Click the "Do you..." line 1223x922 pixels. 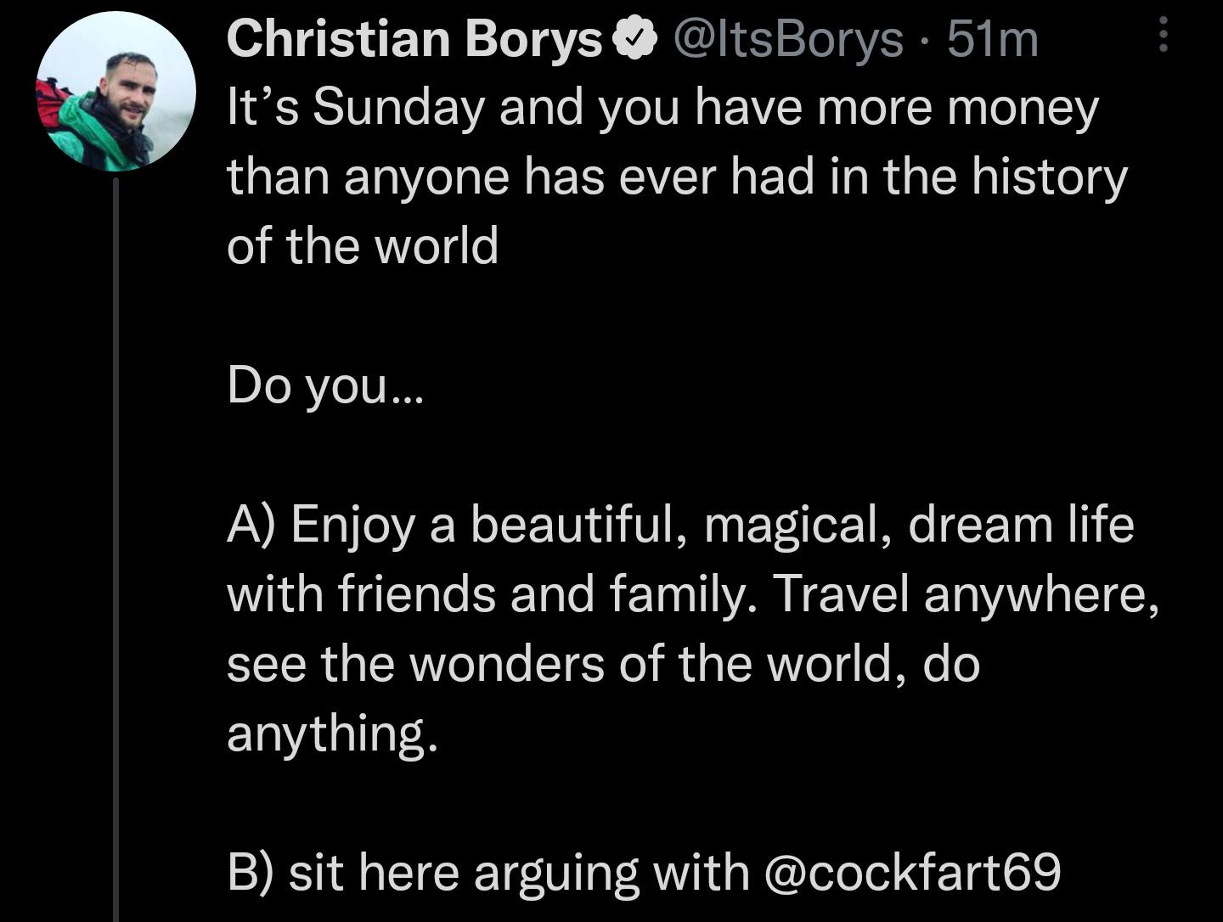coord(324,385)
